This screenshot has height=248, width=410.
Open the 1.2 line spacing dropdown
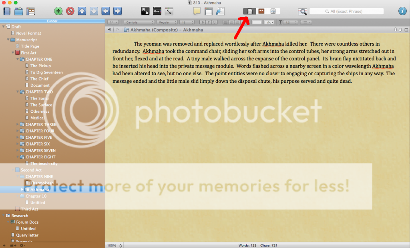[x=290, y=22]
